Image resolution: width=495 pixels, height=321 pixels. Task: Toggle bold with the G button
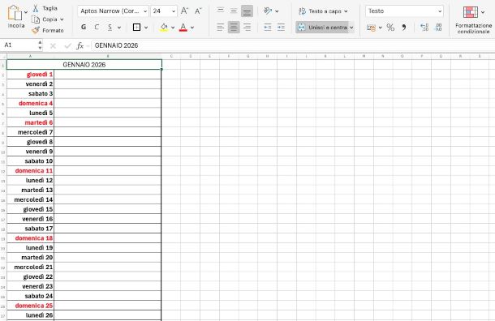[x=84, y=28]
